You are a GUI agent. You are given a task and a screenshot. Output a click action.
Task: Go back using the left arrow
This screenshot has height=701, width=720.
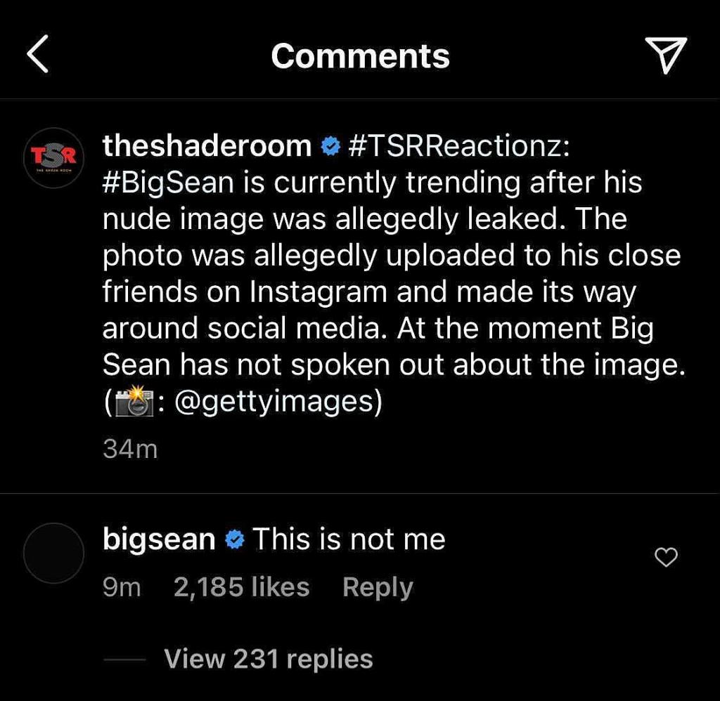38,56
